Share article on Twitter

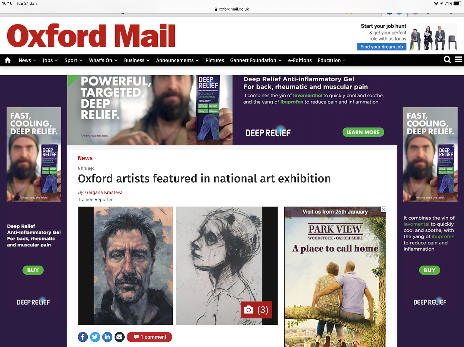pyautogui.click(x=95, y=337)
